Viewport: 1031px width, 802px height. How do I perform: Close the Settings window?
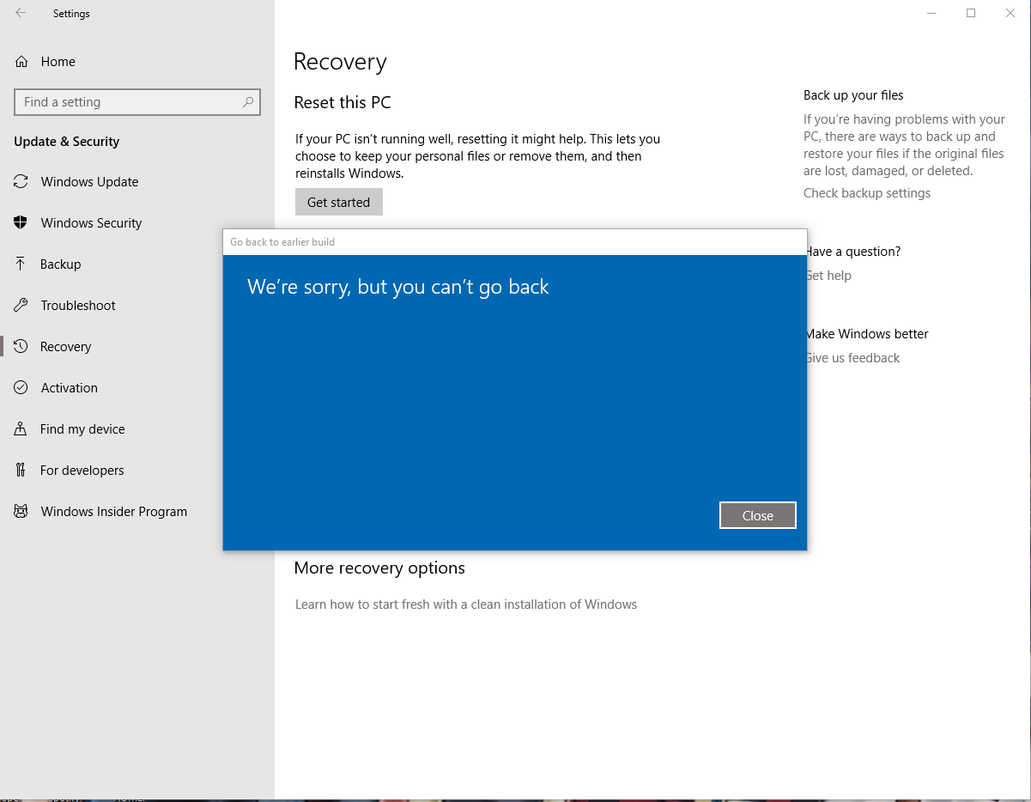click(x=1010, y=13)
